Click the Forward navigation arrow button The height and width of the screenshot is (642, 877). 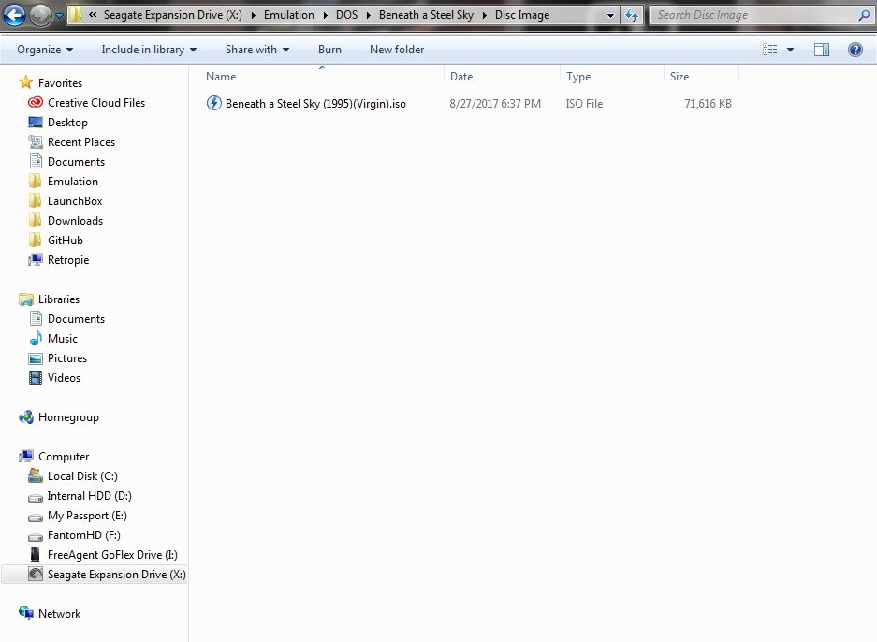tap(40, 15)
